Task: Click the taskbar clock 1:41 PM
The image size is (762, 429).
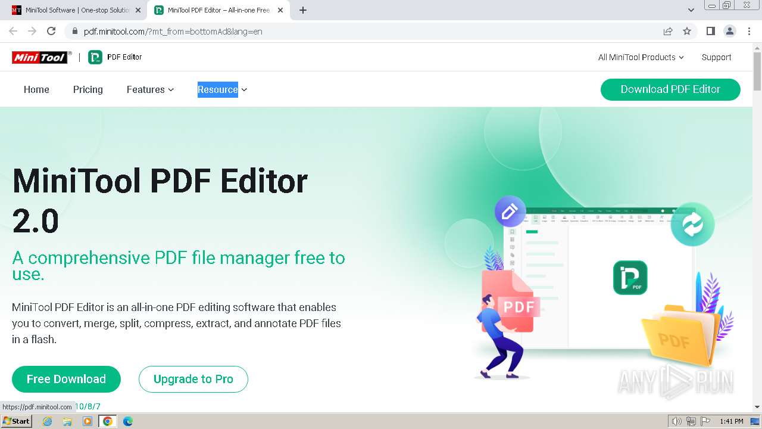Action: 731,421
